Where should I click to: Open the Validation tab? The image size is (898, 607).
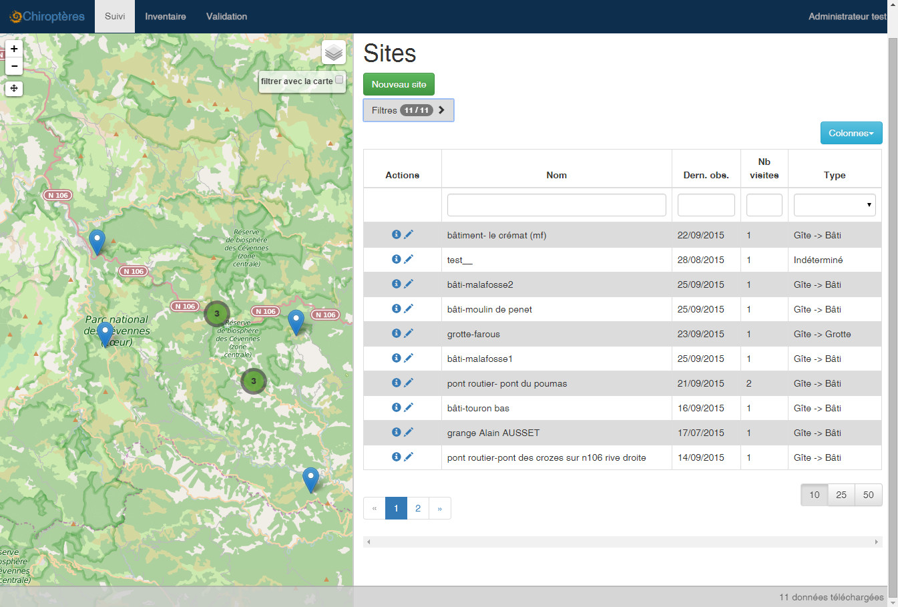(226, 17)
